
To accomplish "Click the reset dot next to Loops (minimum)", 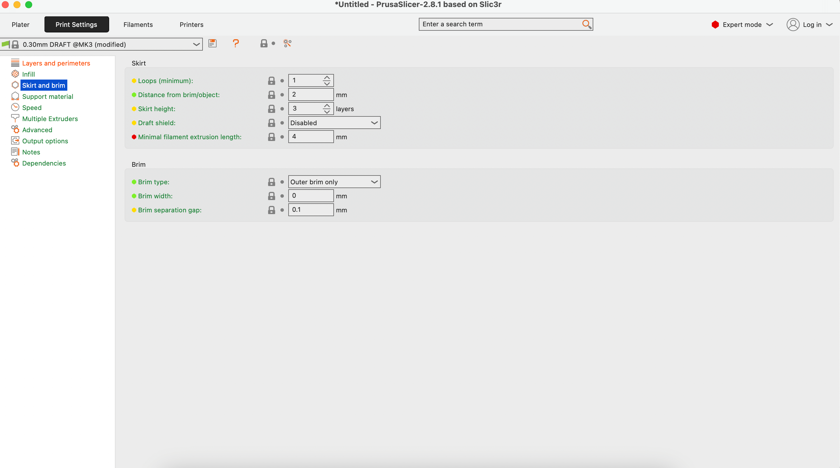I will click(282, 81).
